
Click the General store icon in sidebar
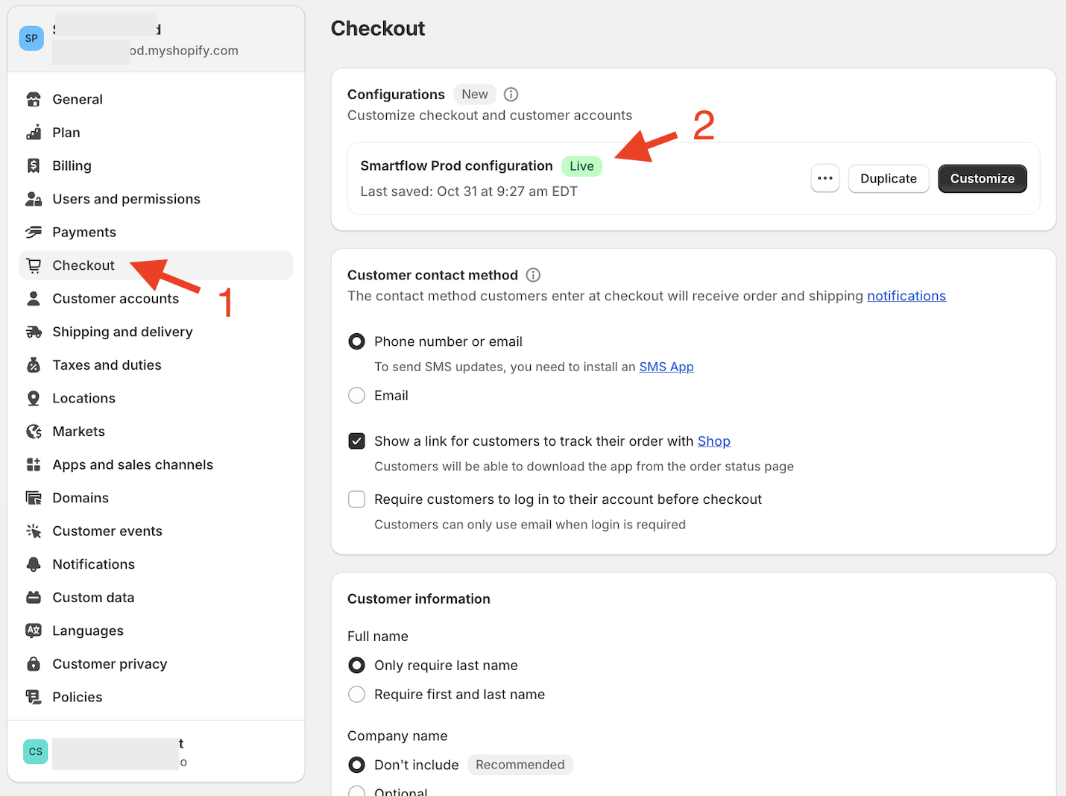click(34, 99)
